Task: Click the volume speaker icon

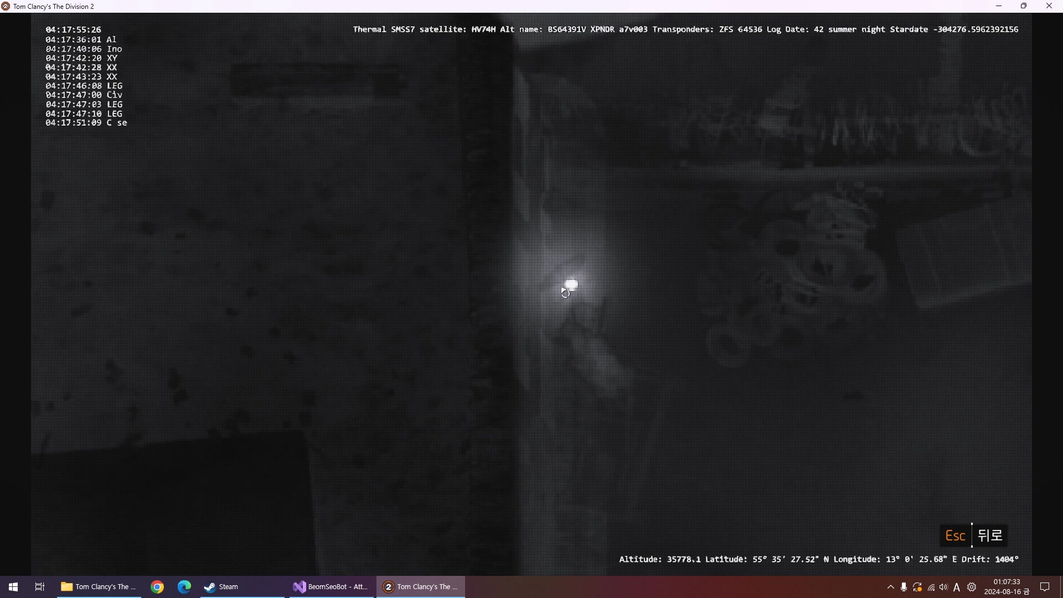Action: [x=944, y=587]
